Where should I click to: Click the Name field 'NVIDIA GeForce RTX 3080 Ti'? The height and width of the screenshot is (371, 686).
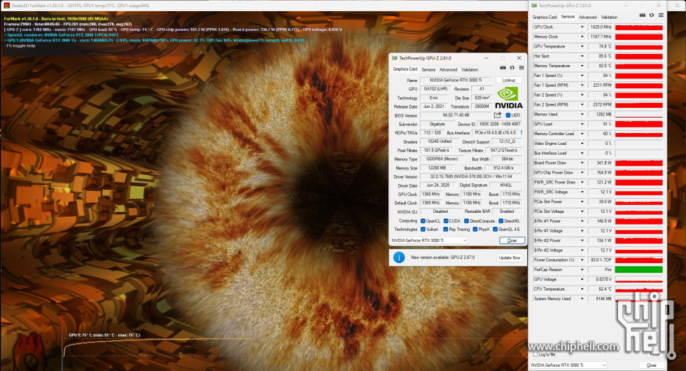pos(456,80)
